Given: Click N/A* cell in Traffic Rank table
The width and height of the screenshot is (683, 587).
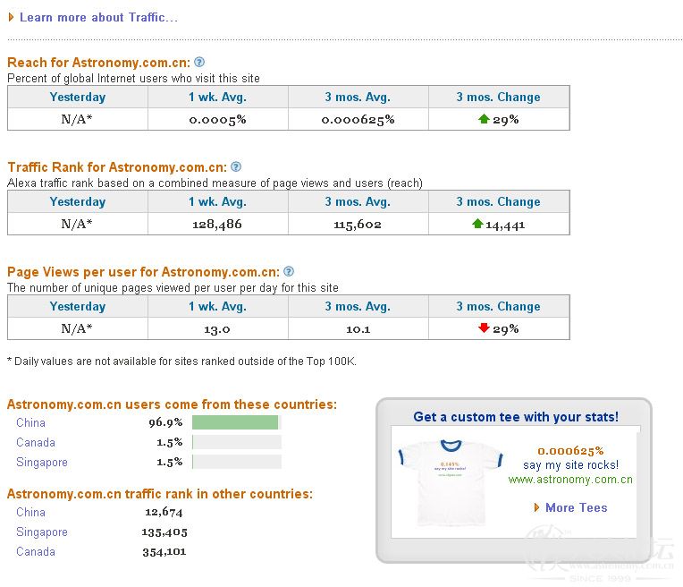Looking at the screenshot, I should coord(77,224).
